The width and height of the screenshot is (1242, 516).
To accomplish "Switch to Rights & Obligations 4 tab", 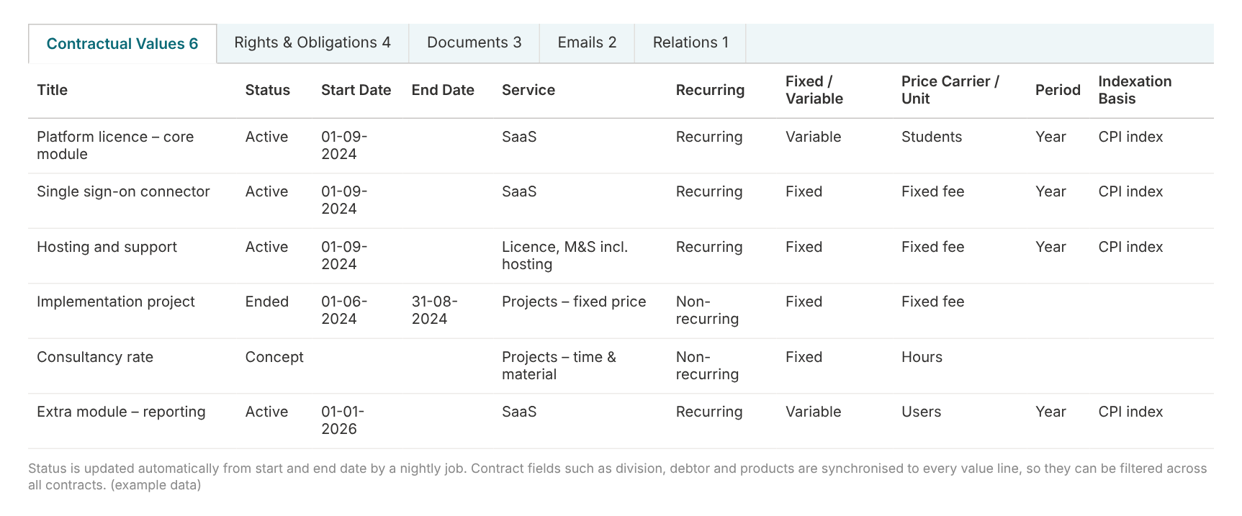I will (312, 42).
